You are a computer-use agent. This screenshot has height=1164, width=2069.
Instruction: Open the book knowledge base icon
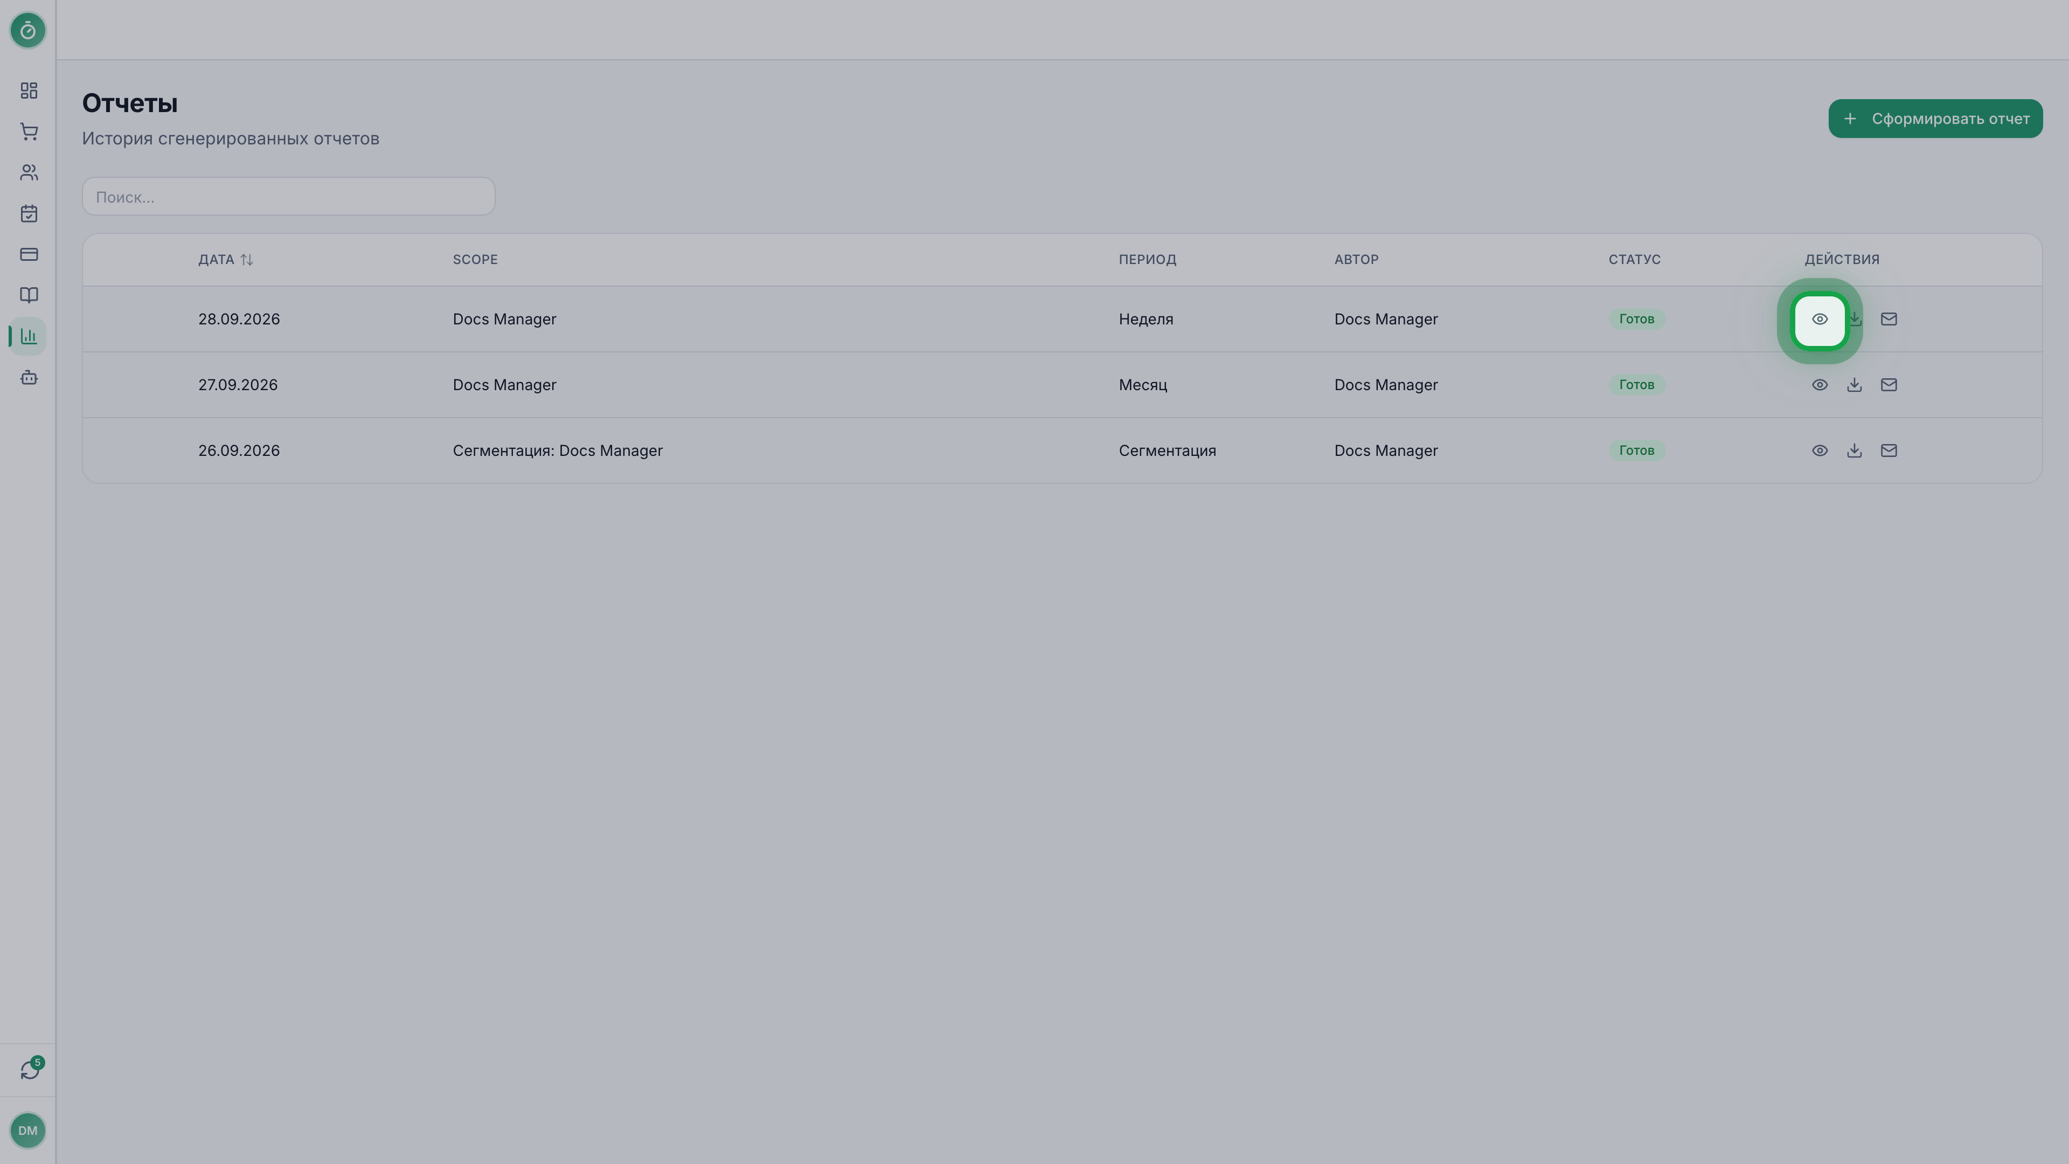pyautogui.click(x=29, y=296)
